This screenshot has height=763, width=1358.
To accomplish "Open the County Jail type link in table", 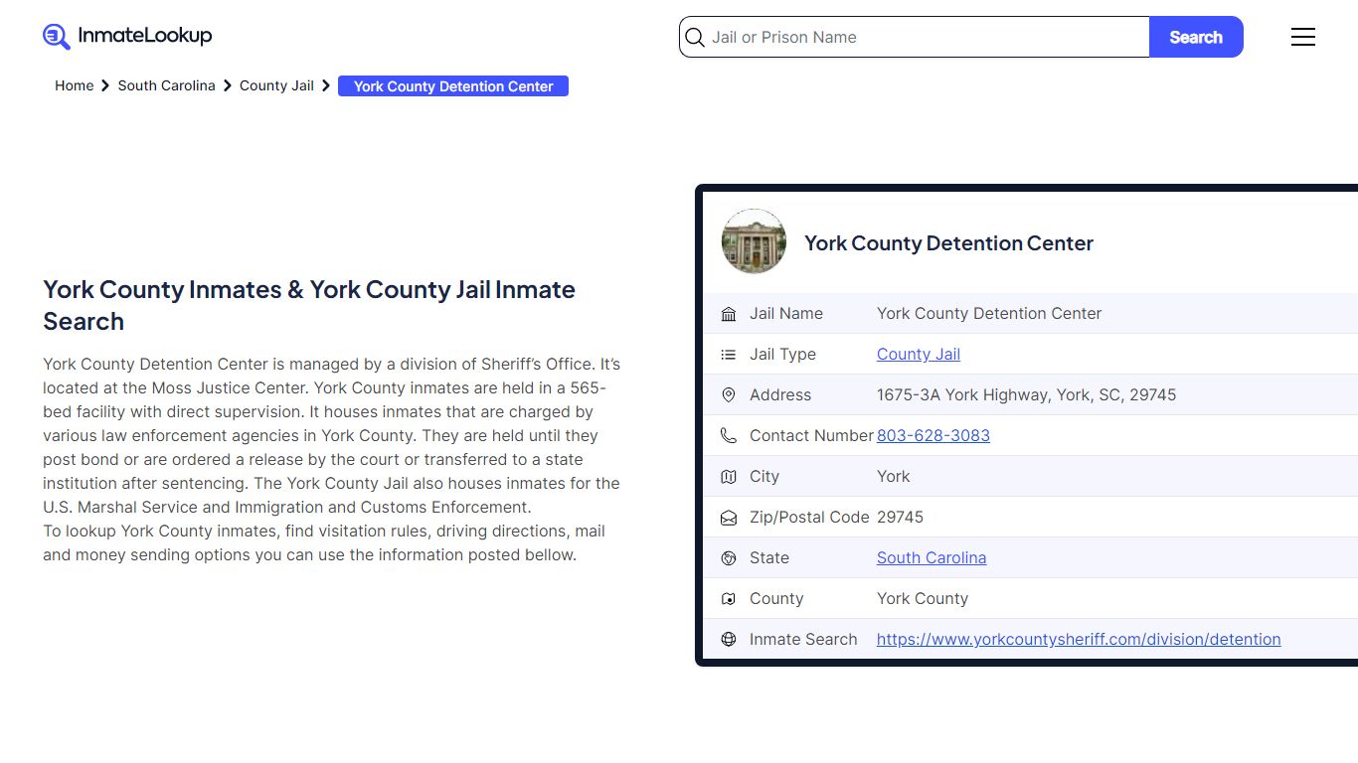I will (919, 354).
